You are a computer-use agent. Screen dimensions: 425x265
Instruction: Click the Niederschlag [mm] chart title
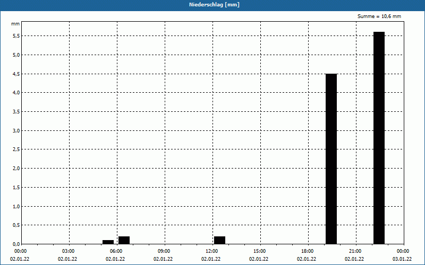pos(214,5)
